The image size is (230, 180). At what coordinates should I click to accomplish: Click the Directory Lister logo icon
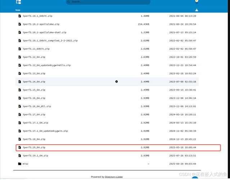[18, 2]
